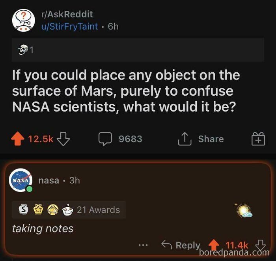
Task: Open the r/AskReddit subreddit avatar
Action: coord(23,21)
